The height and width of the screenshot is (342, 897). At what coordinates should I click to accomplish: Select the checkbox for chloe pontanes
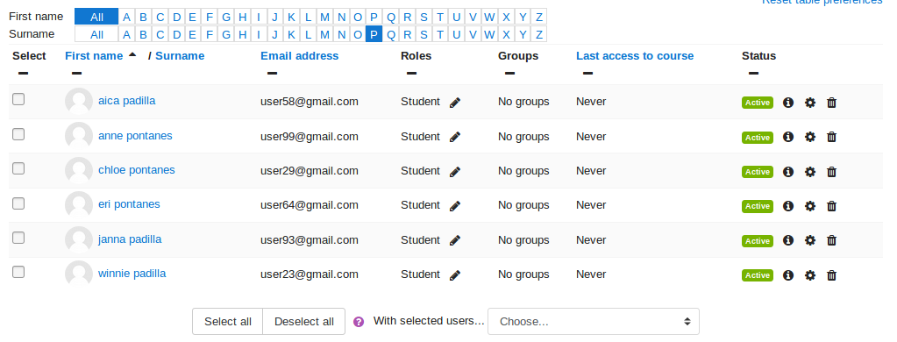click(18, 168)
